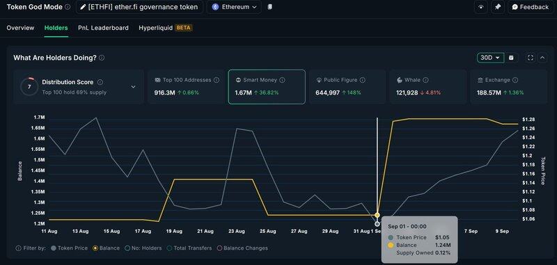Select the Public Figure card
Viewport: 557px width, 265px height.
tap(347, 86)
